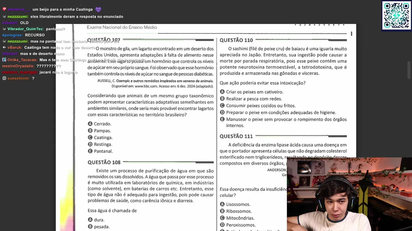Screen dimensions: 412x231
Task: Select circle C beside 'Consumir peixes cozidos ou fritos'
Action: (x=222, y=106)
